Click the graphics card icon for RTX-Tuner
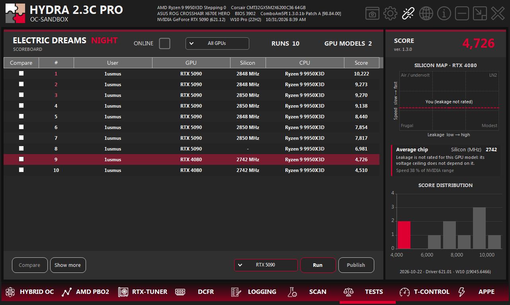 [123, 292]
